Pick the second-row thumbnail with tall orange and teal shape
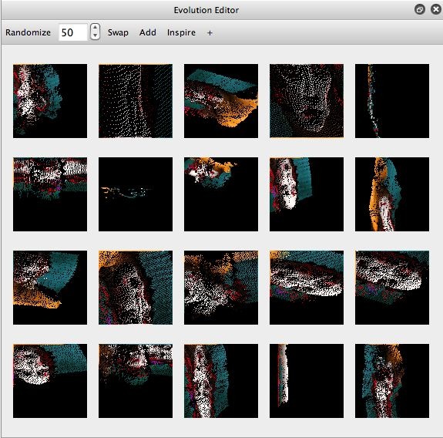The height and width of the screenshot is (438, 443). [x=392, y=194]
